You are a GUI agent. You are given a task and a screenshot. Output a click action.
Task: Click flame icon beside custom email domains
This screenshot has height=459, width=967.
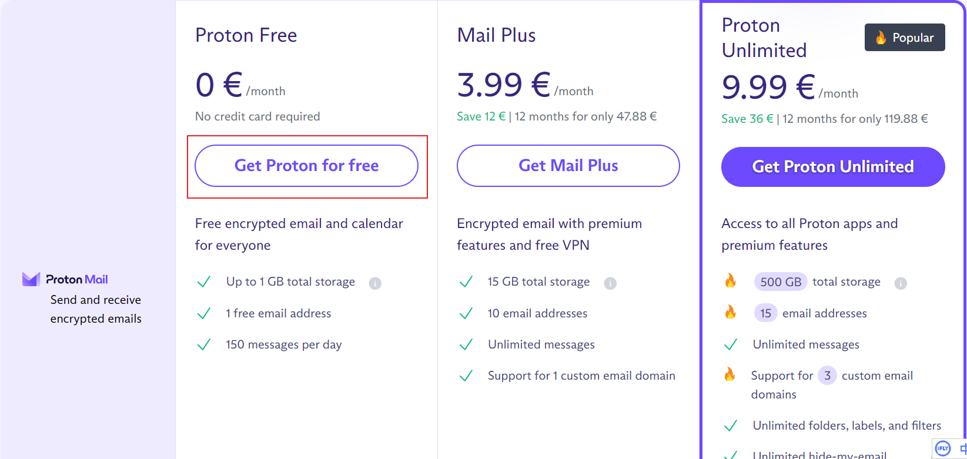pyautogui.click(x=730, y=374)
